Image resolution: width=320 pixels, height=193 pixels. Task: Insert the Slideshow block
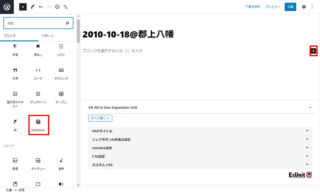38,125
